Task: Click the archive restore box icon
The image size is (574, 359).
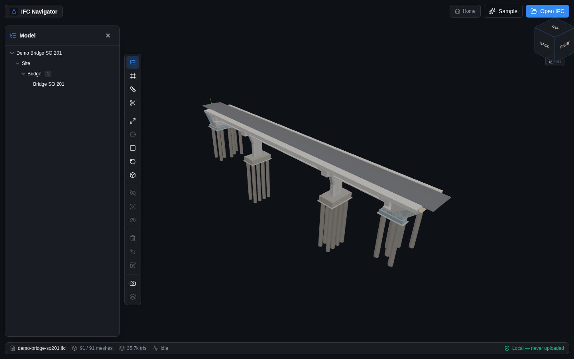Action: (133, 265)
